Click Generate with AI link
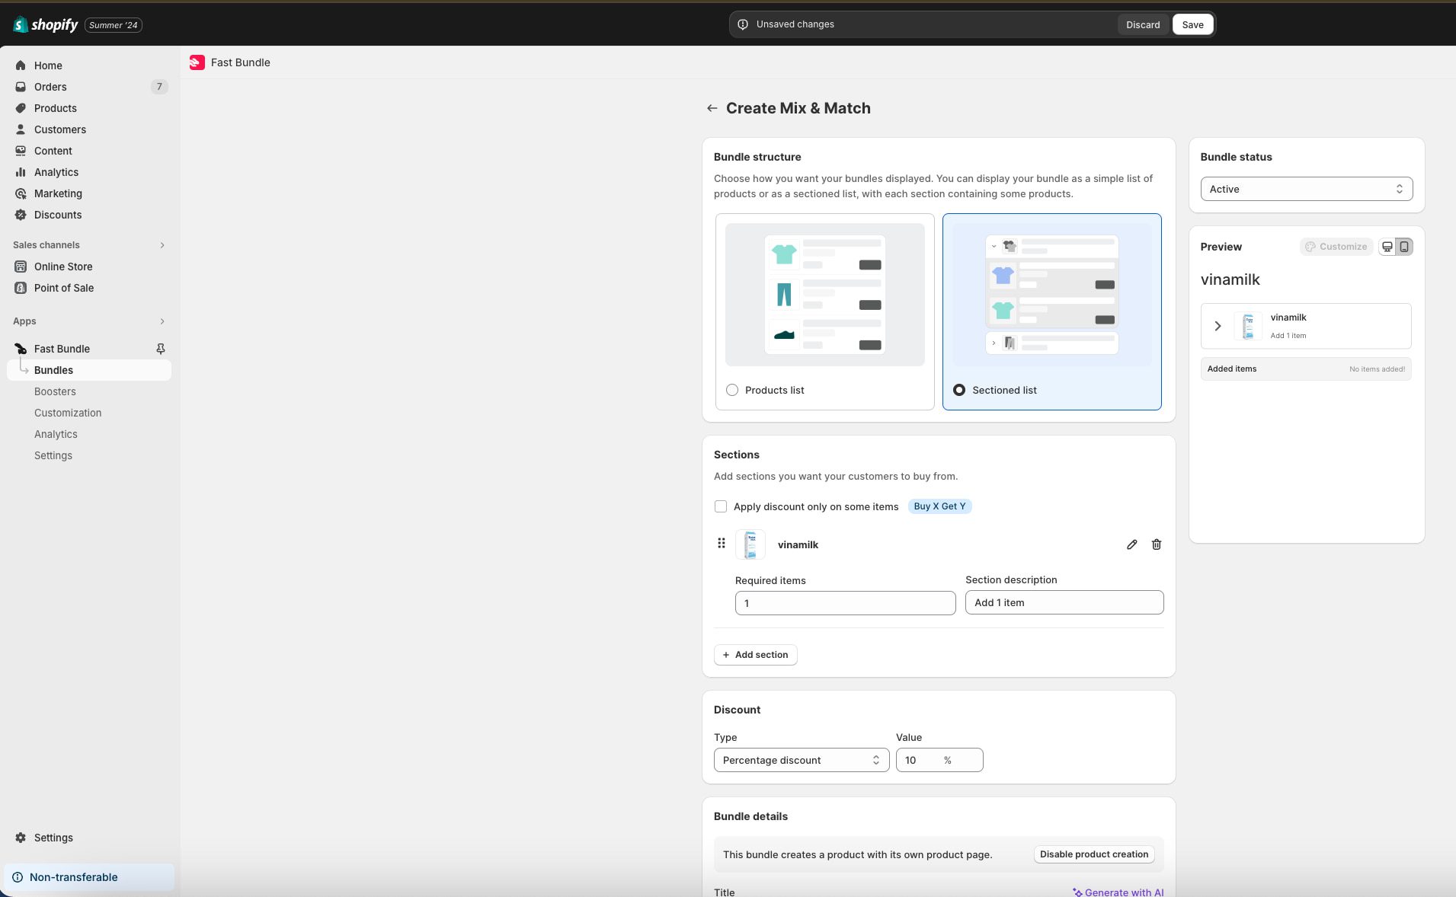 [x=1118, y=892]
